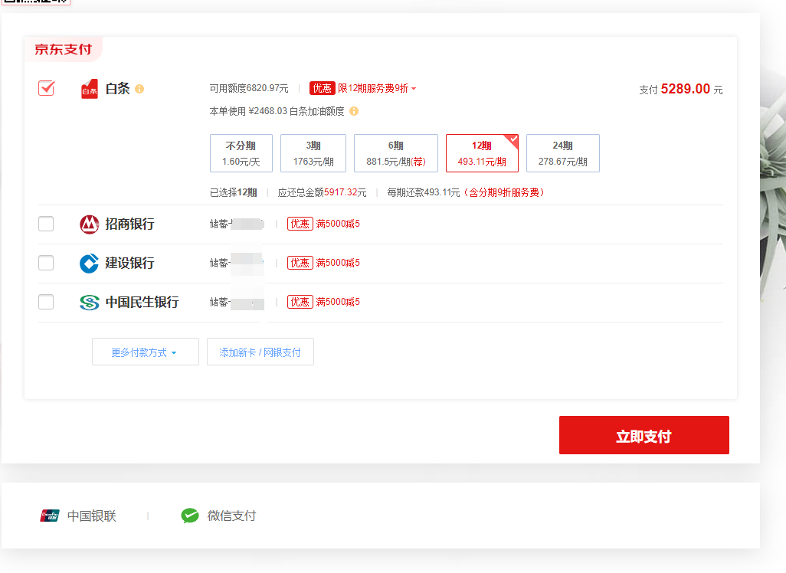Click the 中国民生银行 logo icon
Screen dimensions: 786x573
point(89,303)
